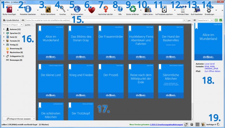The image size is (225, 128).
Task: Click the Bücher erwerben globe icon
Action: tap(77, 9)
